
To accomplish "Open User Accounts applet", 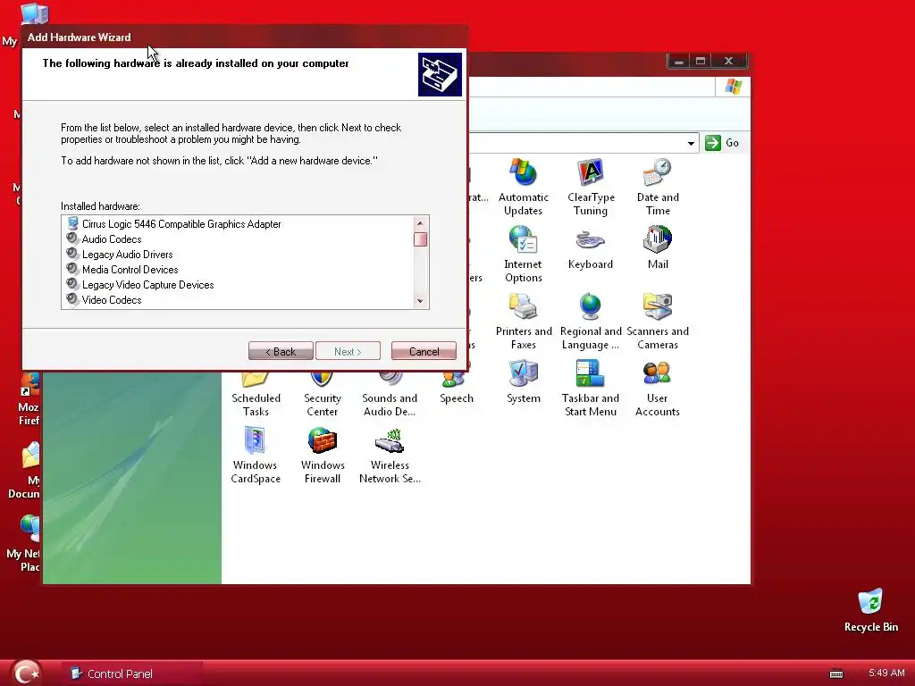I will pyautogui.click(x=658, y=389).
